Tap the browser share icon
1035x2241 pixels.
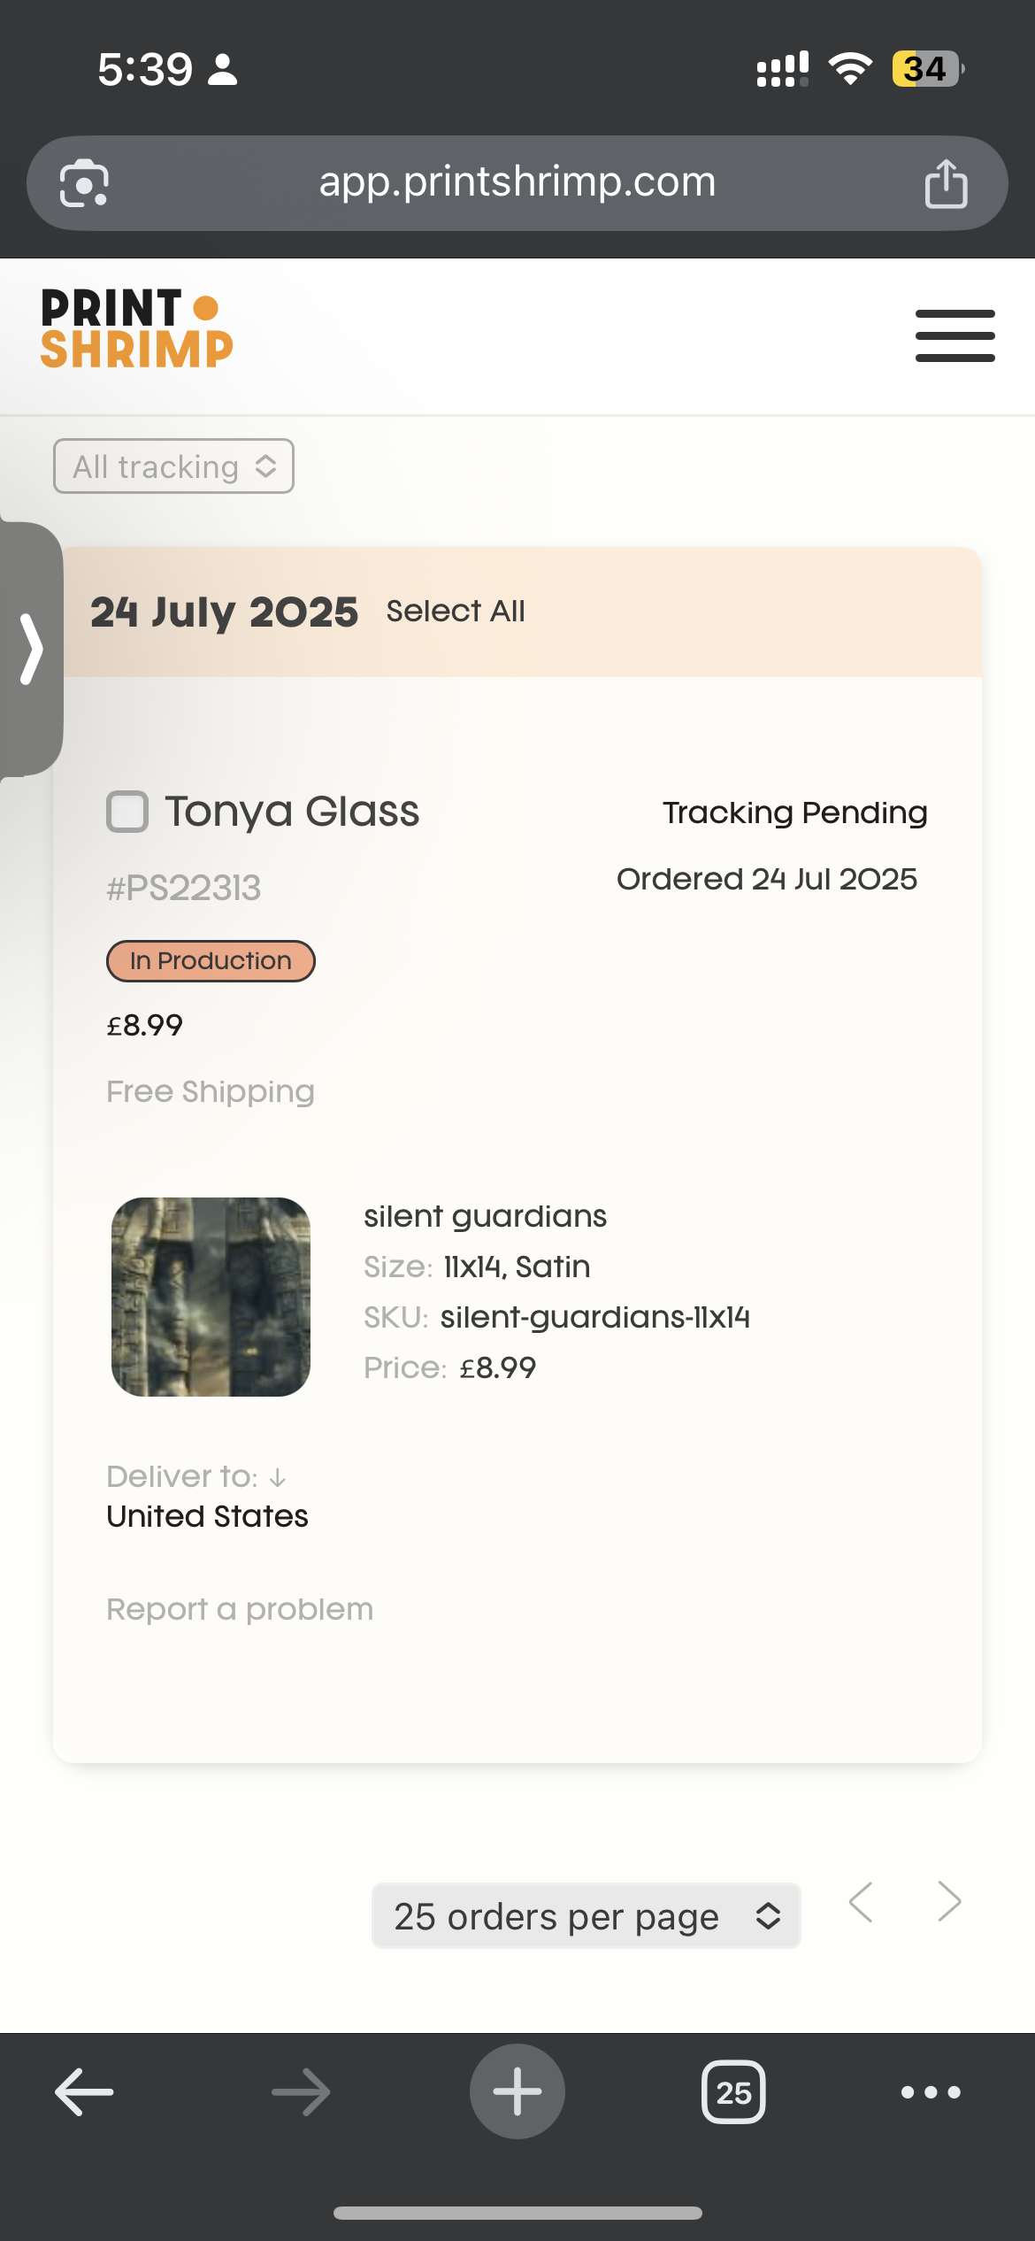click(946, 183)
